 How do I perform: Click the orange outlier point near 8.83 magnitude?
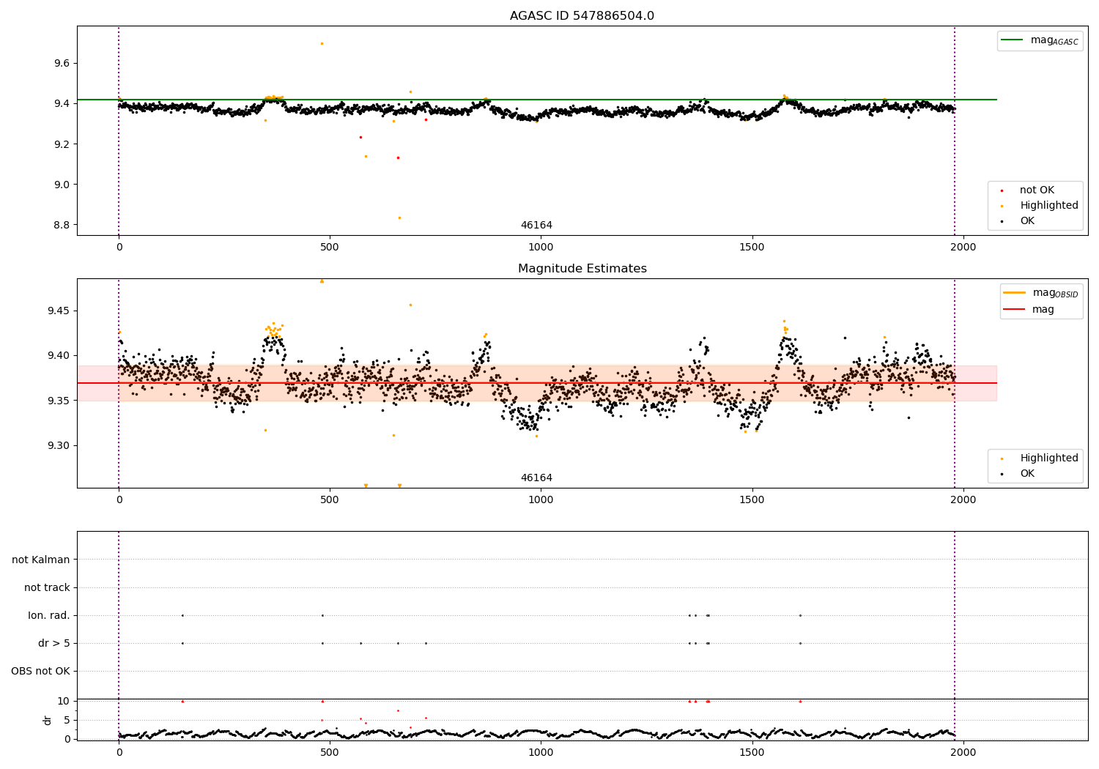399,218
